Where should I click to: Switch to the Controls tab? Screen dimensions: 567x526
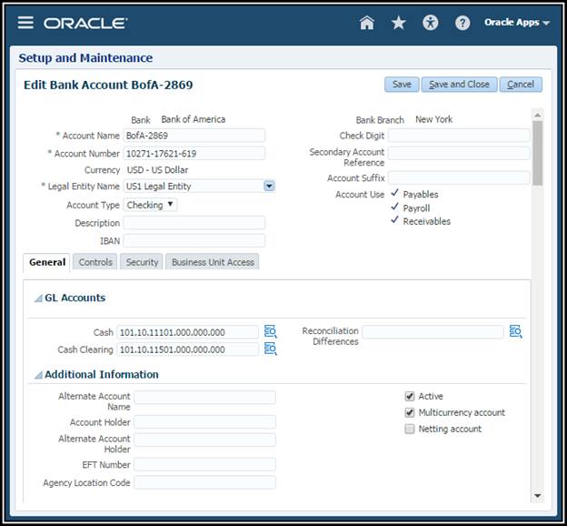coord(95,262)
